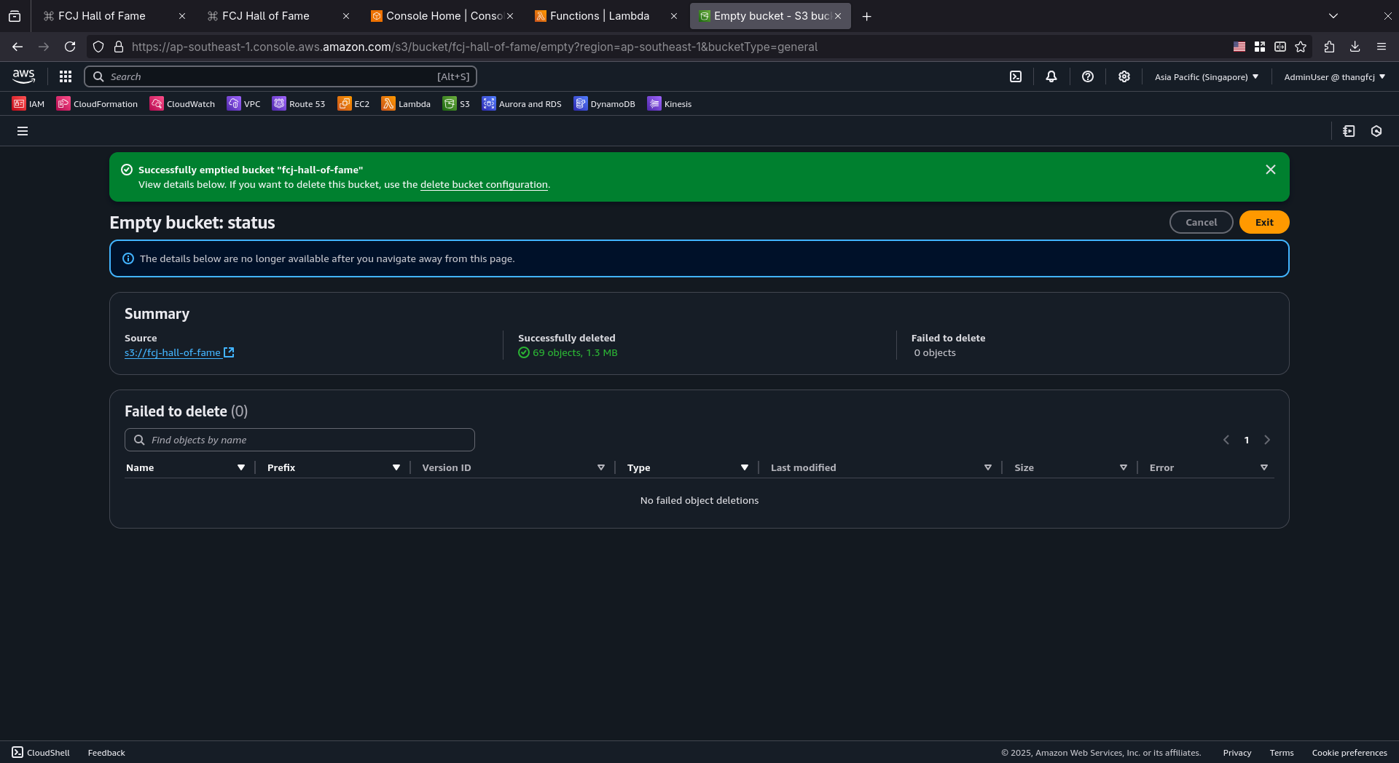Open the side navigation hamburger menu
Viewport: 1399px width, 763px height.
23,131
